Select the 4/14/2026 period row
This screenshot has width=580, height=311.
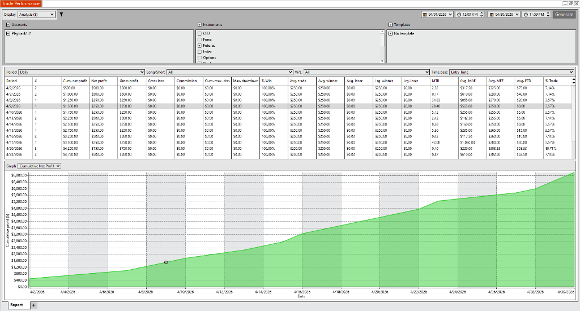click(x=288, y=124)
